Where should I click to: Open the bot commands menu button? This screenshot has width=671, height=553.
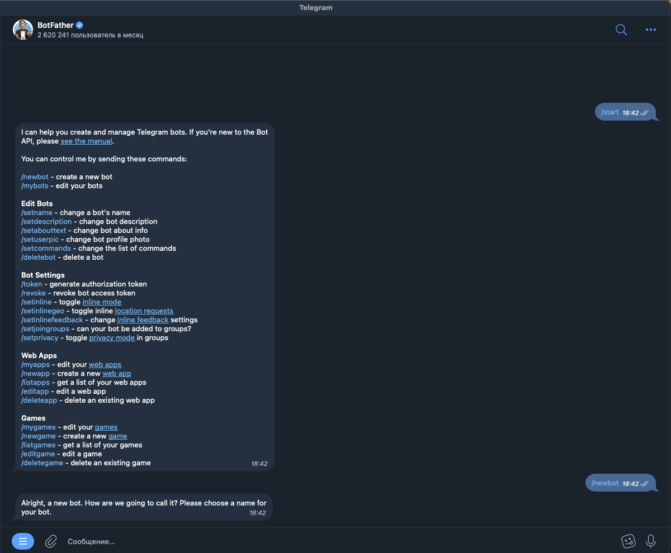pos(23,541)
